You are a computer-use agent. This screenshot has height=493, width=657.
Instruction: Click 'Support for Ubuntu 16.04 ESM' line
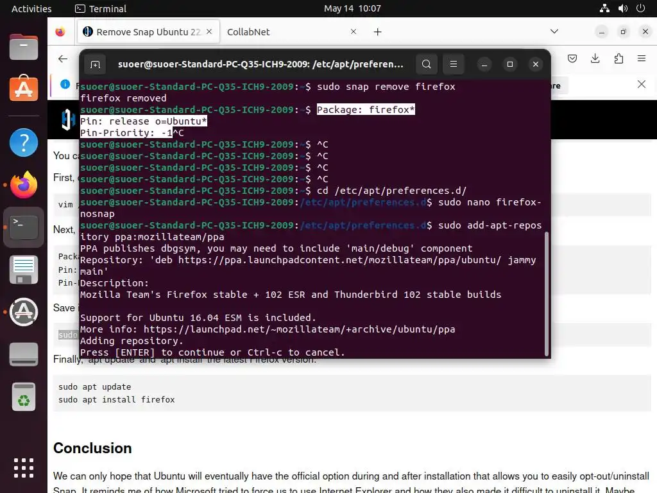point(198,318)
